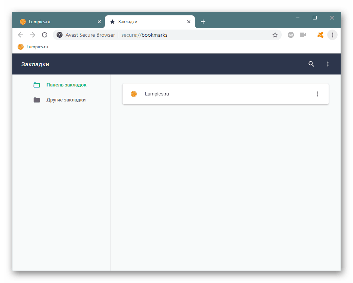Image resolution: width=353 pixels, height=283 pixels.
Task: Click the green folder icon of Панель закладок
Action: click(37, 85)
